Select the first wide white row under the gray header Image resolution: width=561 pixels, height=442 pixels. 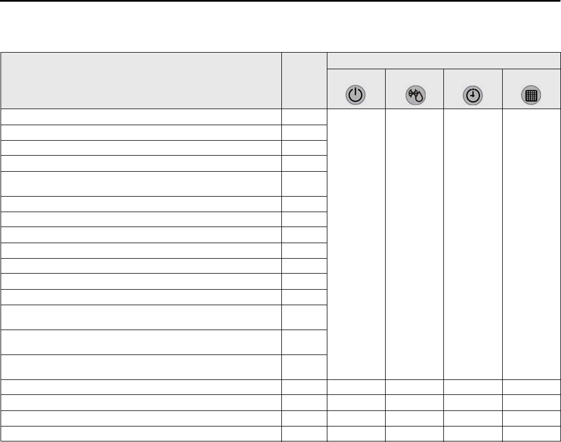click(141, 117)
